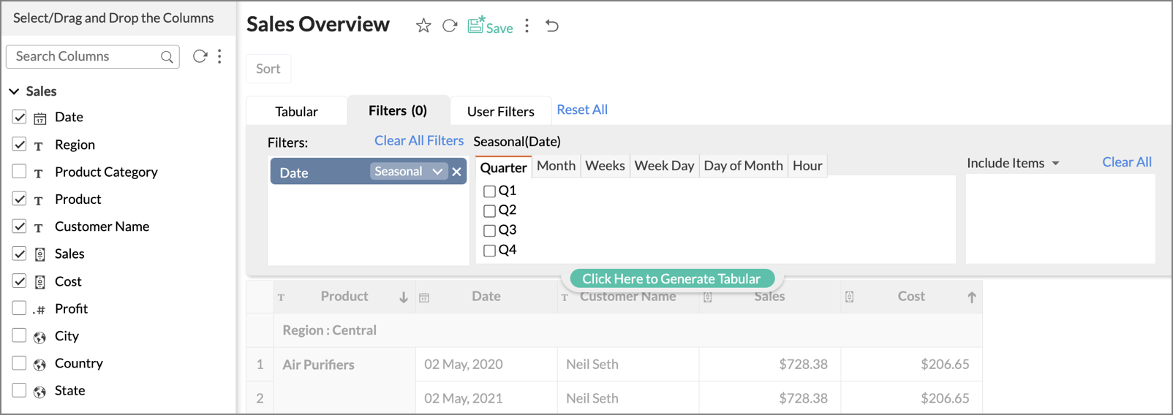Refresh the Sales Overview report
This screenshot has height=415, width=1173.
450,26
